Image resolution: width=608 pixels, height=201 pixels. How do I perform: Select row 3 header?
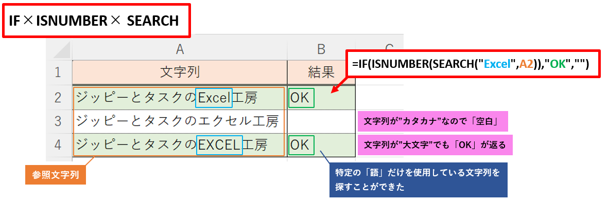coord(59,121)
